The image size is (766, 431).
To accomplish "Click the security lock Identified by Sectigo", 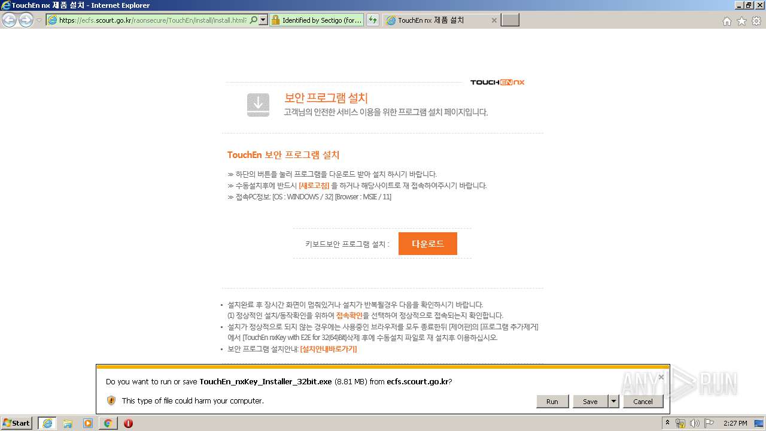I will click(x=317, y=20).
